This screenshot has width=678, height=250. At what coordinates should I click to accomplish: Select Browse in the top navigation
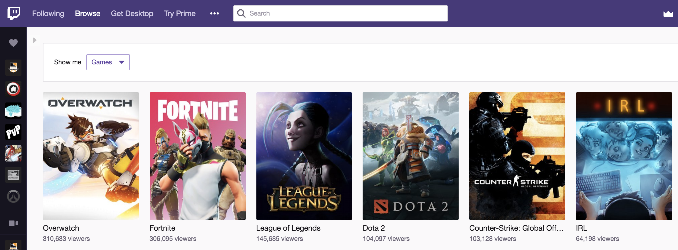click(x=88, y=13)
